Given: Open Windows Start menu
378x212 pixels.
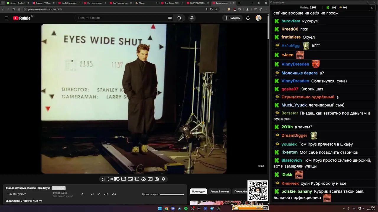Looking at the screenshot, I should [x=160, y=208].
